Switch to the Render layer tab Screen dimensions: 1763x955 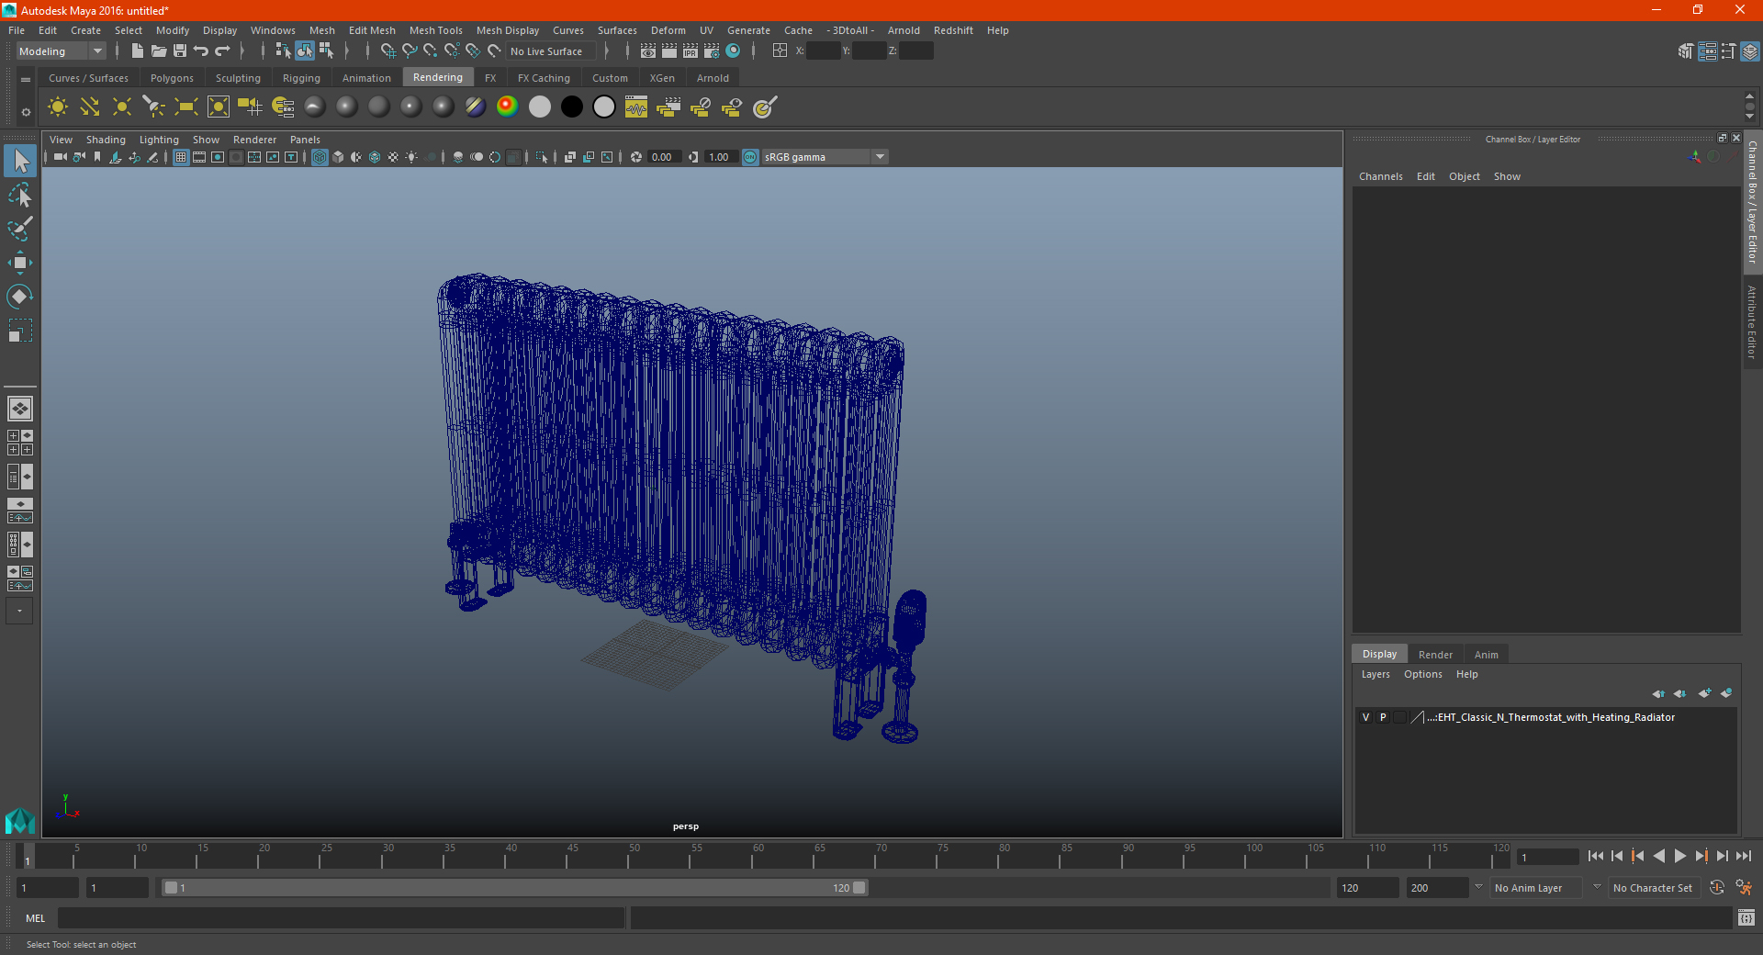point(1435,655)
